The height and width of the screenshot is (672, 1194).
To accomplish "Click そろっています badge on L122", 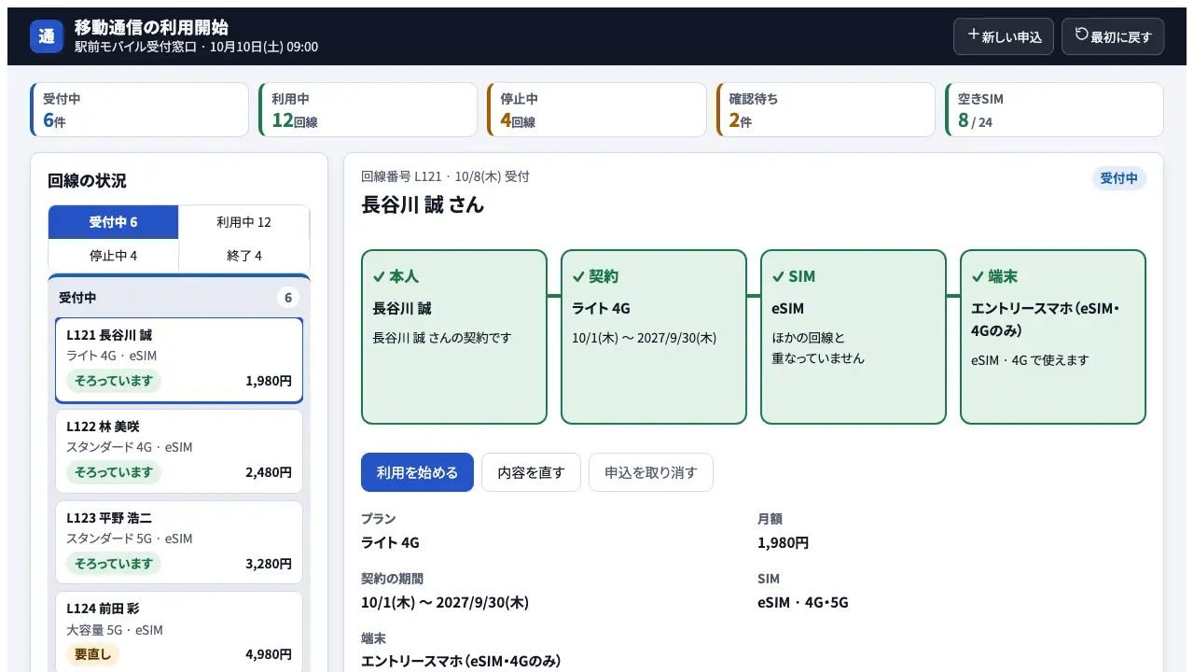I will coord(113,472).
